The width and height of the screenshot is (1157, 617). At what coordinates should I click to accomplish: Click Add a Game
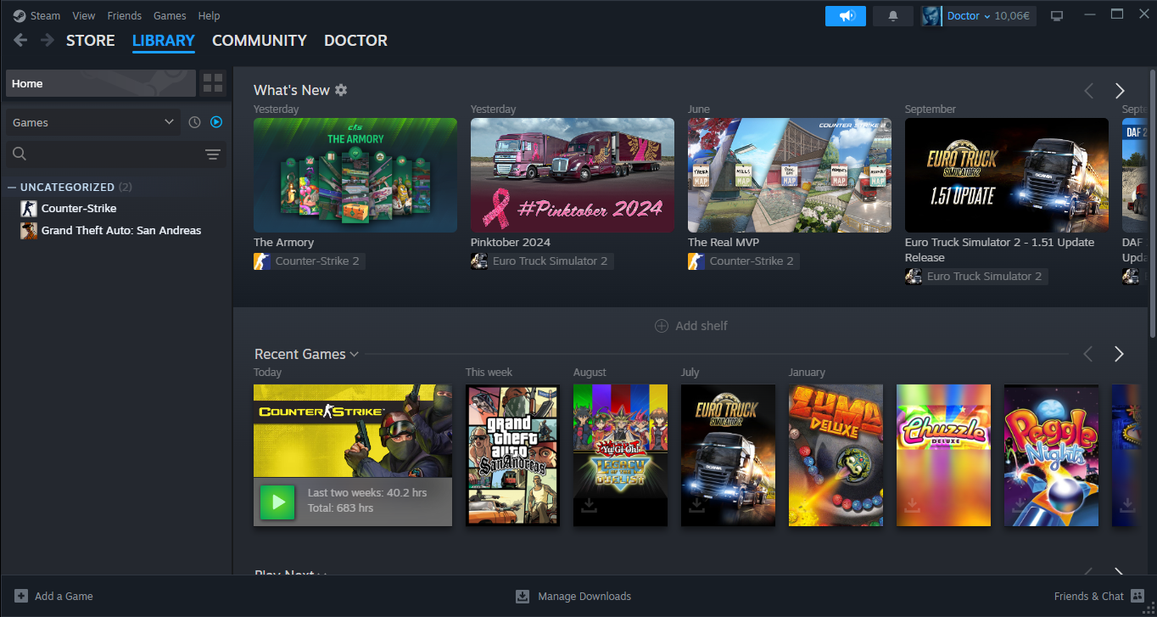[x=54, y=596]
